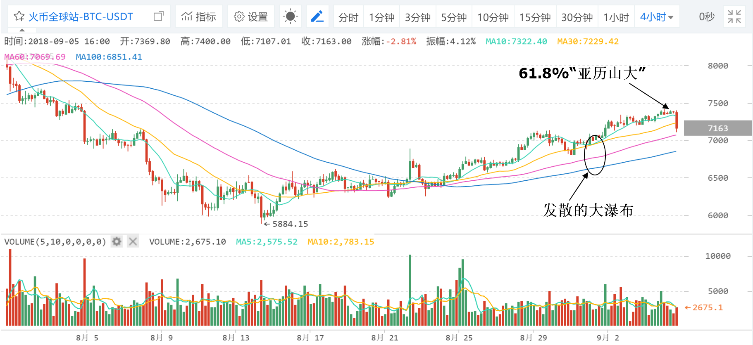This screenshot has height=345, width=753.
Task: Click the VOLUME(5,10,0,0,0,0) label
Action: [x=55, y=242]
